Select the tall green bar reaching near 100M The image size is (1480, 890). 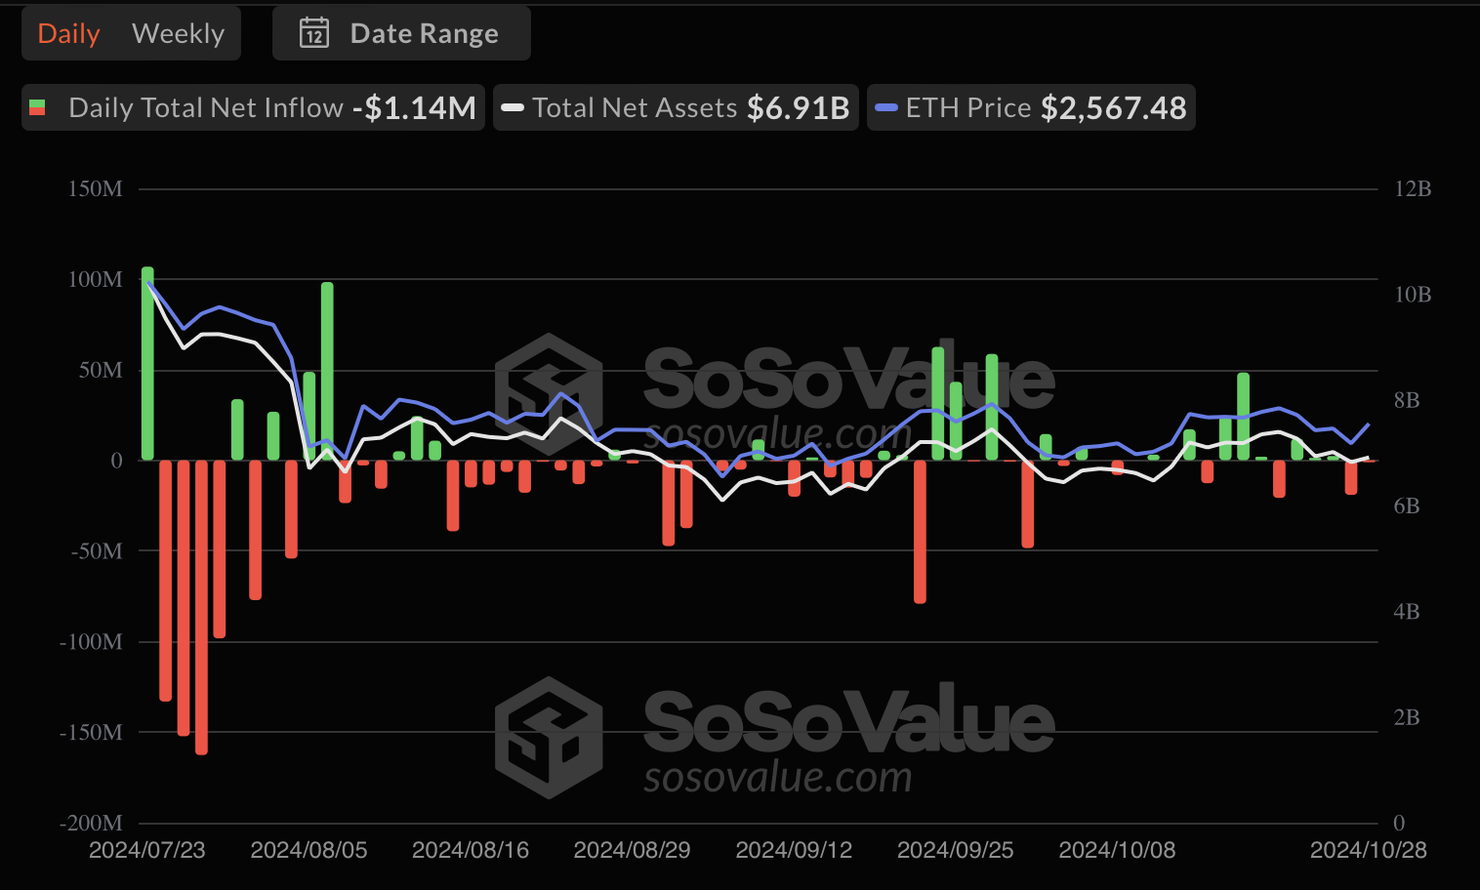coord(327,371)
